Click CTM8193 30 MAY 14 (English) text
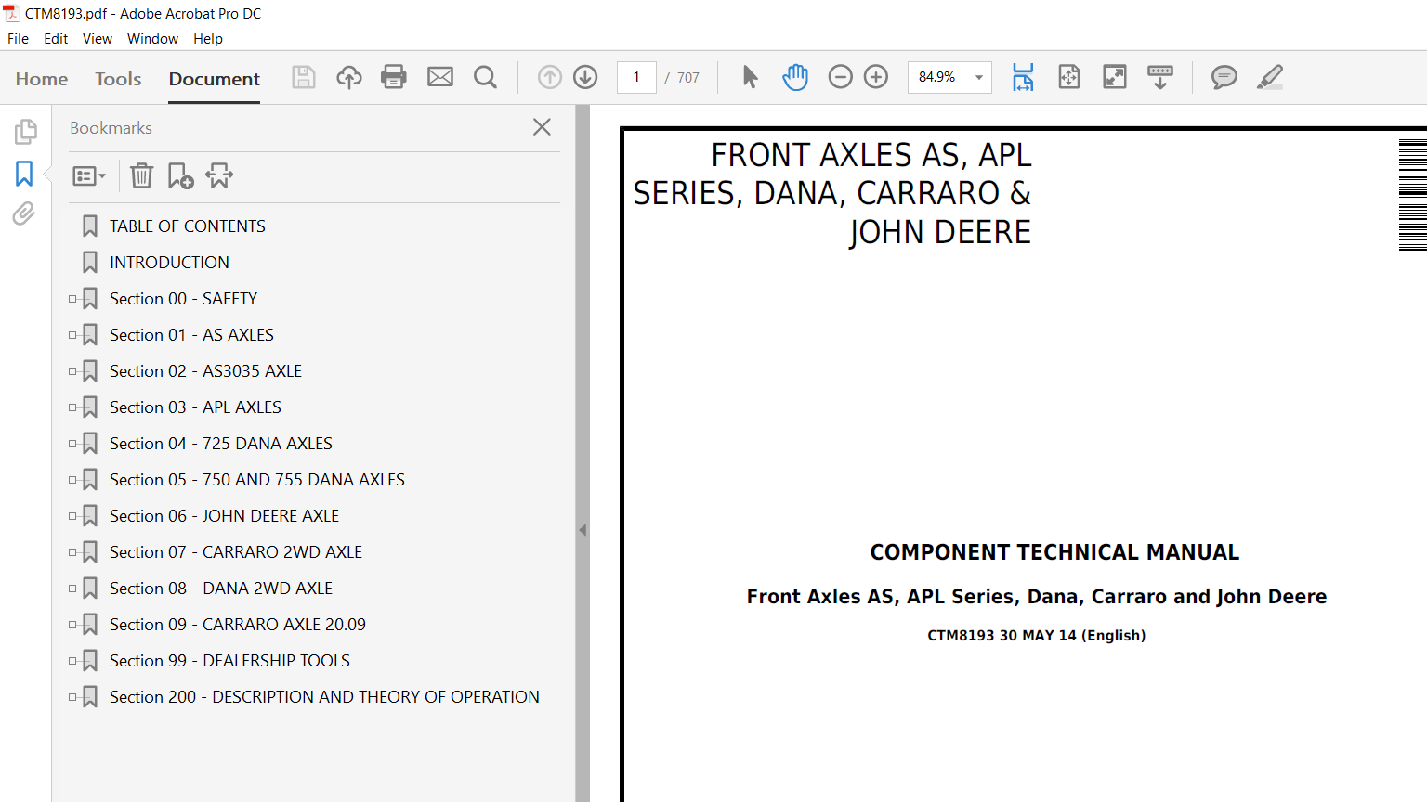 [x=1037, y=636]
